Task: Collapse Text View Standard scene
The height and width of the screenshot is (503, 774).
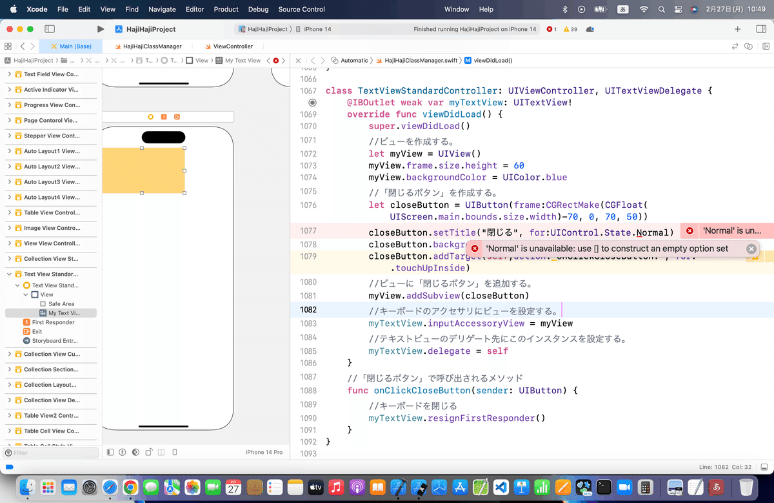Action: [10, 274]
